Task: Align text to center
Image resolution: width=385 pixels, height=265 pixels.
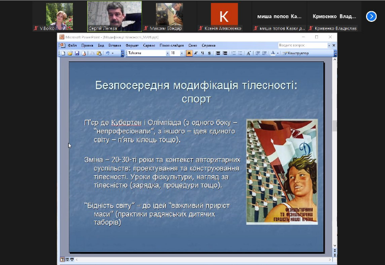Action: (218, 53)
